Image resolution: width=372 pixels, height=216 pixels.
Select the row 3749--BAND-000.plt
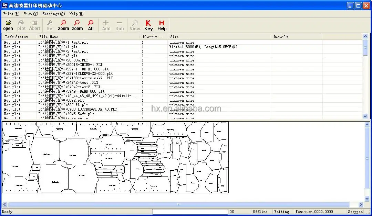(x=182, y=92)
